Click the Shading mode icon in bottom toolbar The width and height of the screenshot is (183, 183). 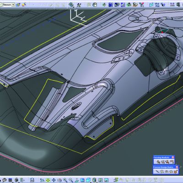94,180
